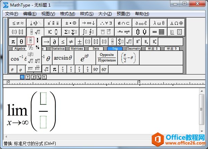Click the numerator slot of the fraction
Image resolution: width=208 pixels, height=149 pixels.
pos(43,99)
